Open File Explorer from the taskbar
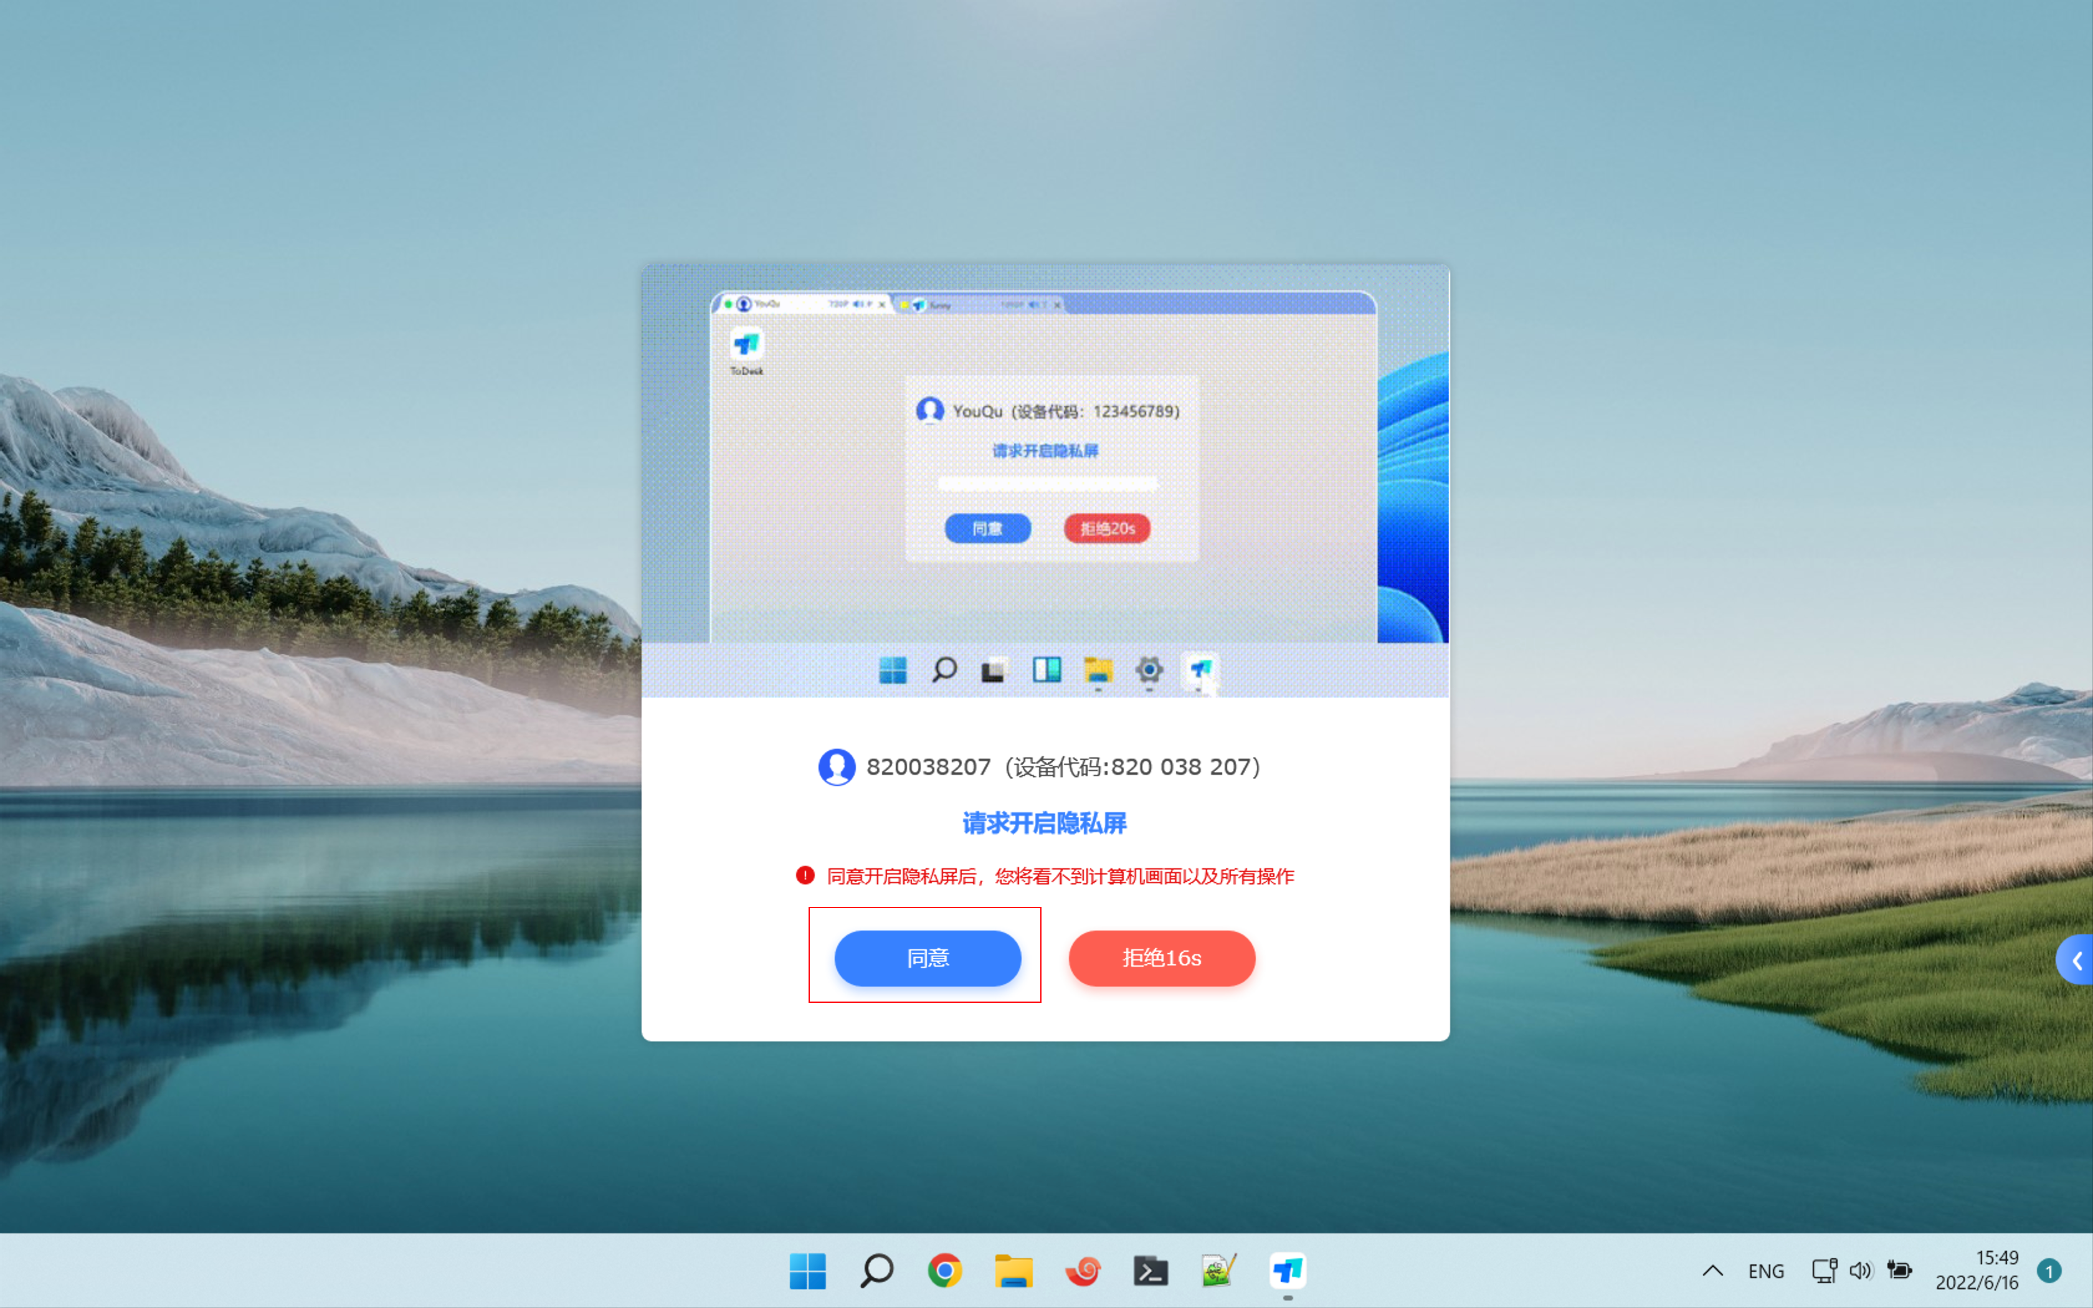The height and width of the screenshot is (1308, 2093). coord(1013,1271)
